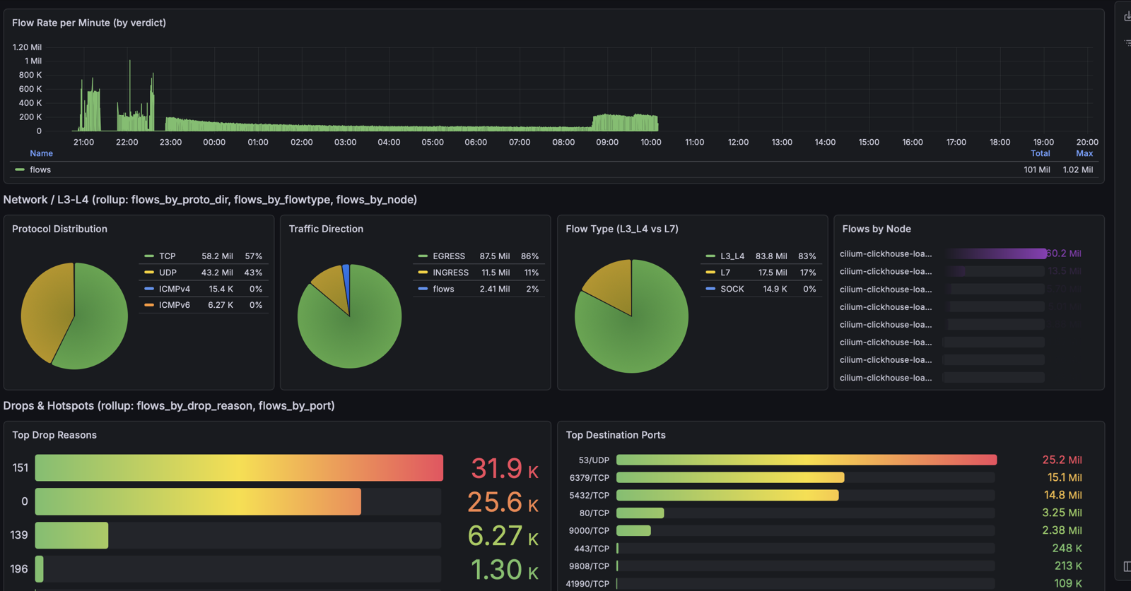1131x591 pixels.
Task: Click the 13.5 Mil node bar row
Action: tap(997, 271)
